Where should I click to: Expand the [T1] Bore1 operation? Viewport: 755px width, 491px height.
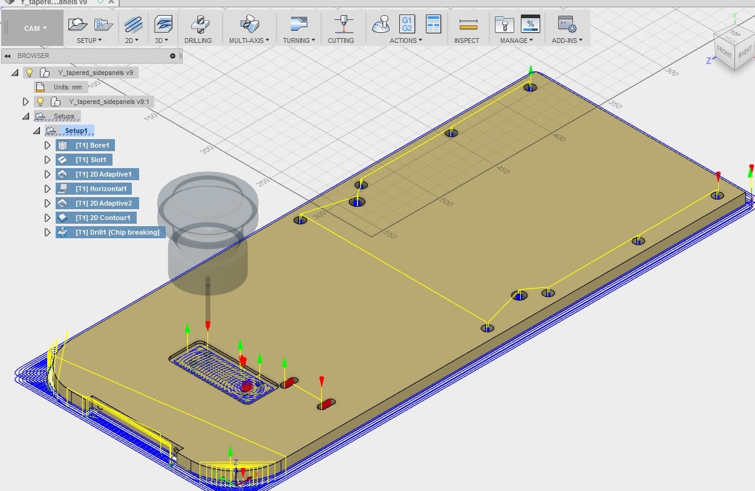tap(47, 145)
